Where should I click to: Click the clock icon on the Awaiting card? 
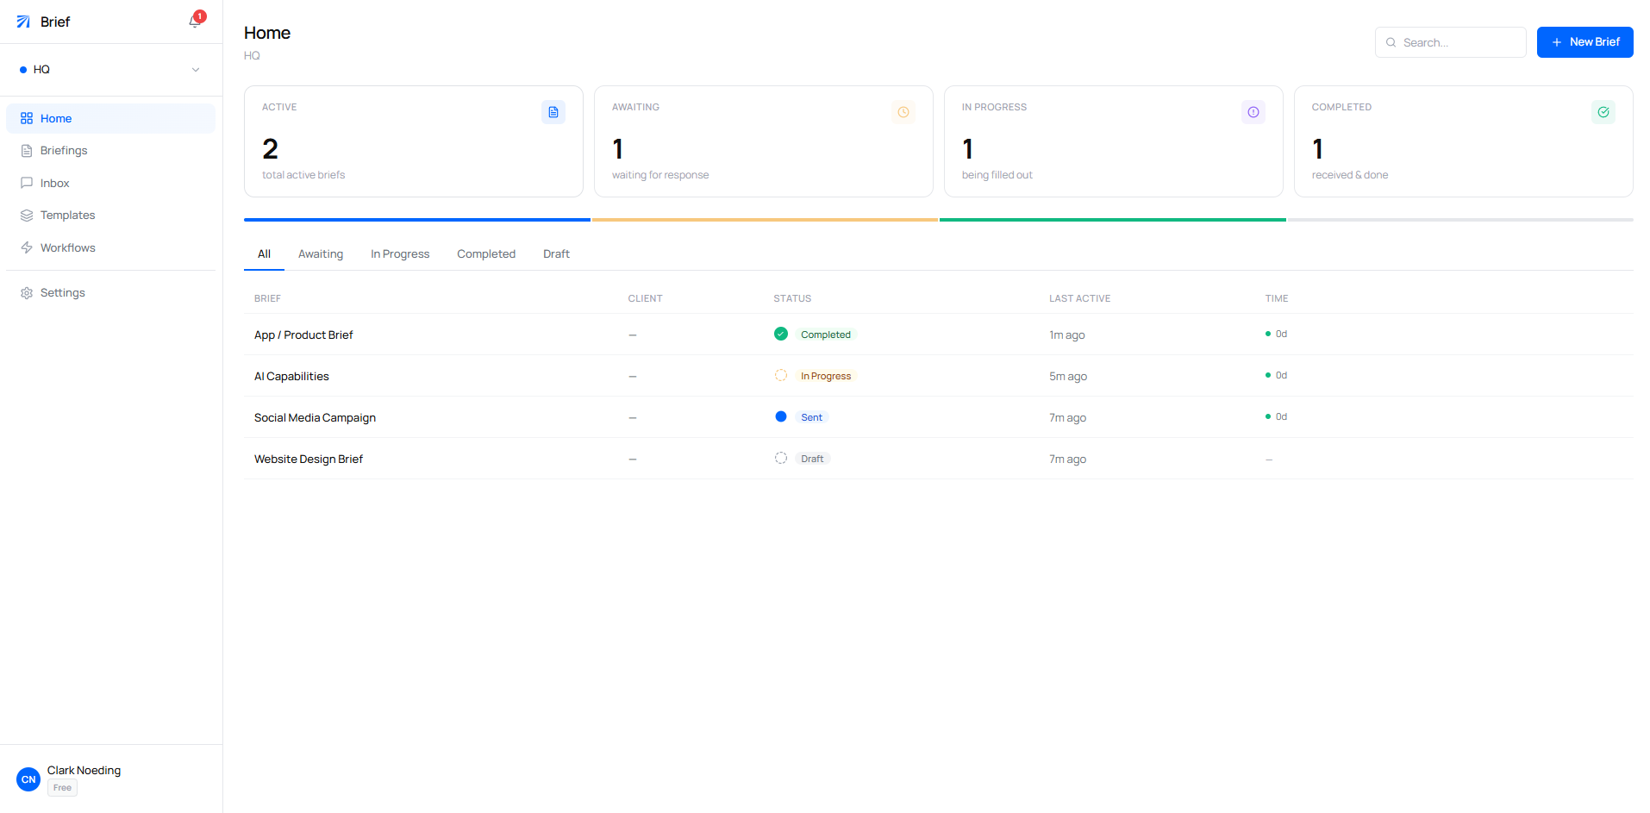coord(903,111)
